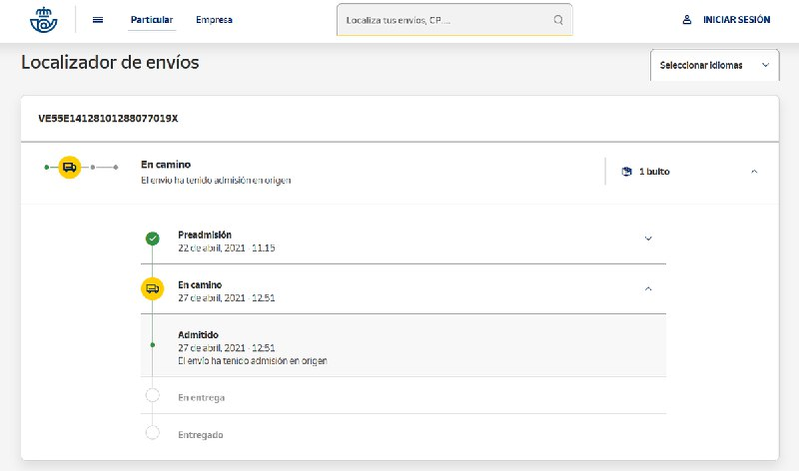Image resolution: width=799 pixels, height=471 pixels.
Task: Click the Entregado step circle
Action: pos(153,432)
